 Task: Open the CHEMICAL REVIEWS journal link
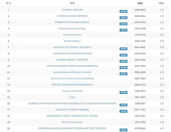[72, 10]
